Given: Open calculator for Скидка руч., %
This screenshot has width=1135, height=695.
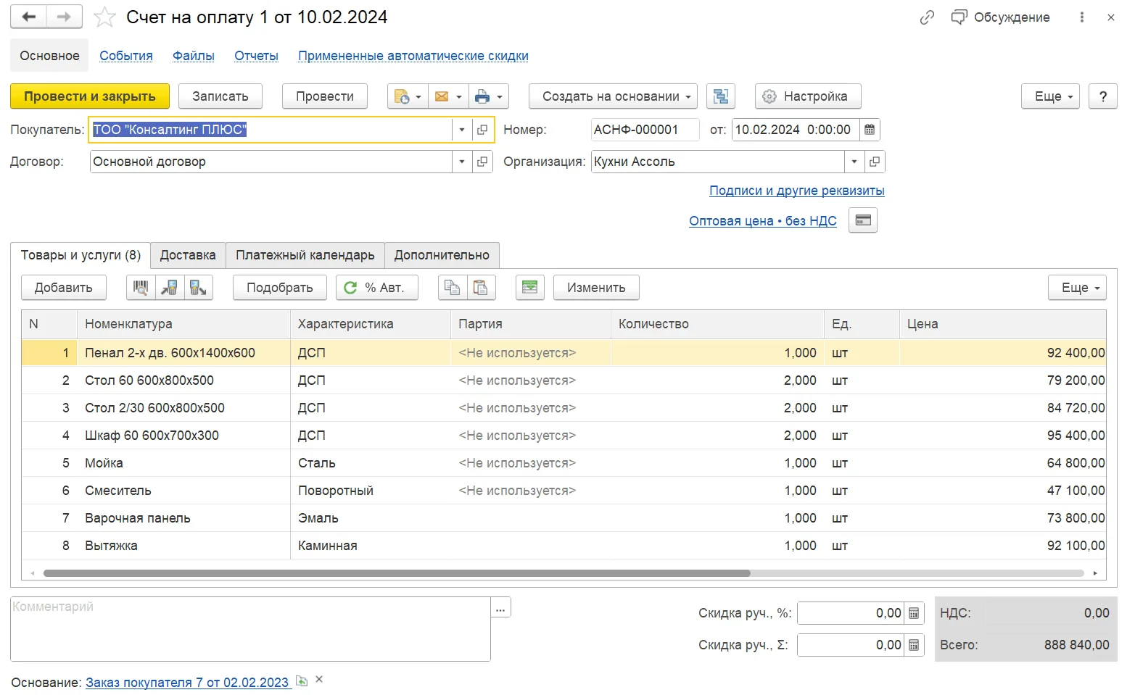Looking at the screenshot, I should coord(914,613).
